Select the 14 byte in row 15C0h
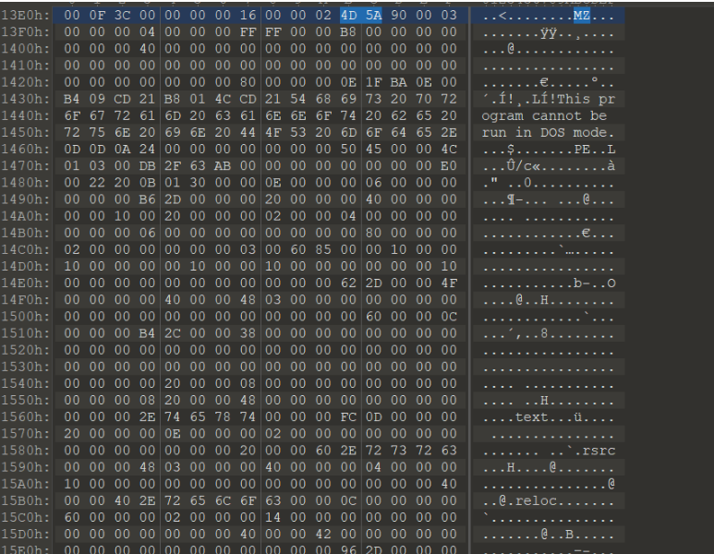The height and width of the screenshot is (554, 714). coord(272,518)
